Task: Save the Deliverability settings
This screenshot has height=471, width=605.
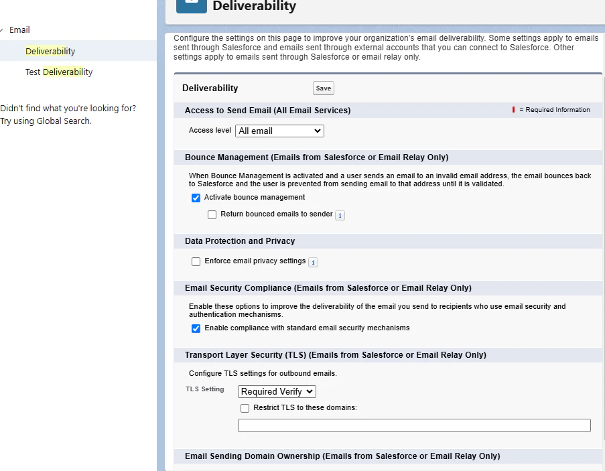Action: pos(324,88)
